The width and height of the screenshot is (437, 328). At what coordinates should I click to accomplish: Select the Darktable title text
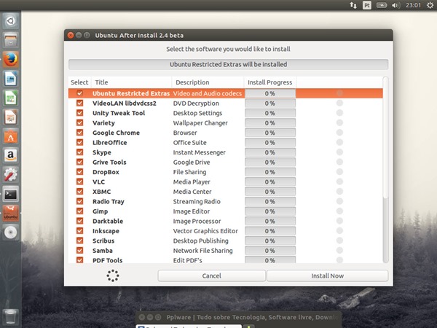[108, 221]
